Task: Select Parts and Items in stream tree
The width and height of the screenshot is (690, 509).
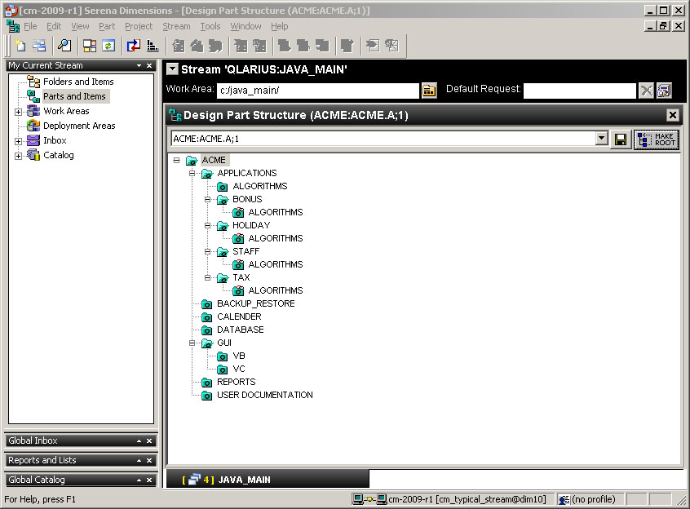Action: 74,96
